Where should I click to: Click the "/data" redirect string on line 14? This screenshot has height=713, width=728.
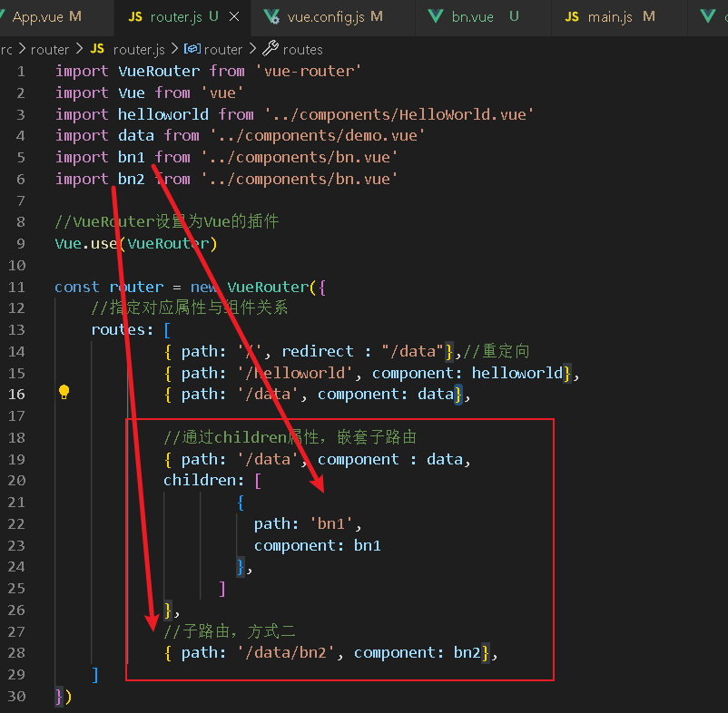(413, 352)
